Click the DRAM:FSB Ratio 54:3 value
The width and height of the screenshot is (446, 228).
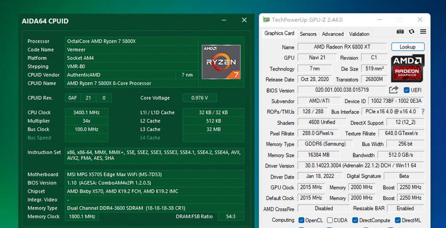(x=230, y=217)
